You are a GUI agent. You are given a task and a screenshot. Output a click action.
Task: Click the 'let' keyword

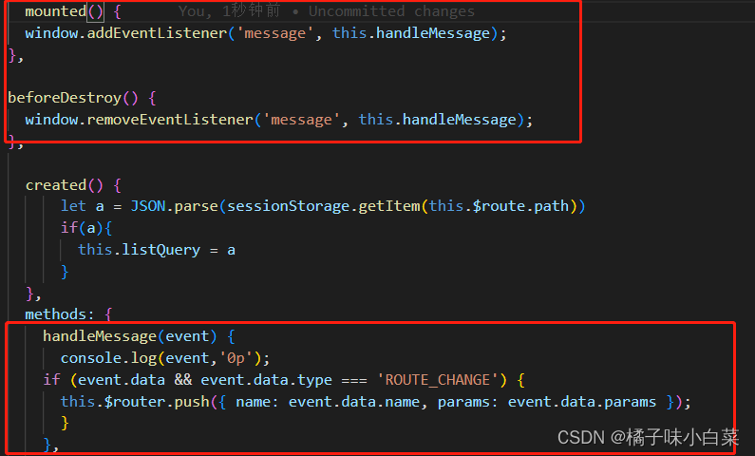[x=73, y=206]
